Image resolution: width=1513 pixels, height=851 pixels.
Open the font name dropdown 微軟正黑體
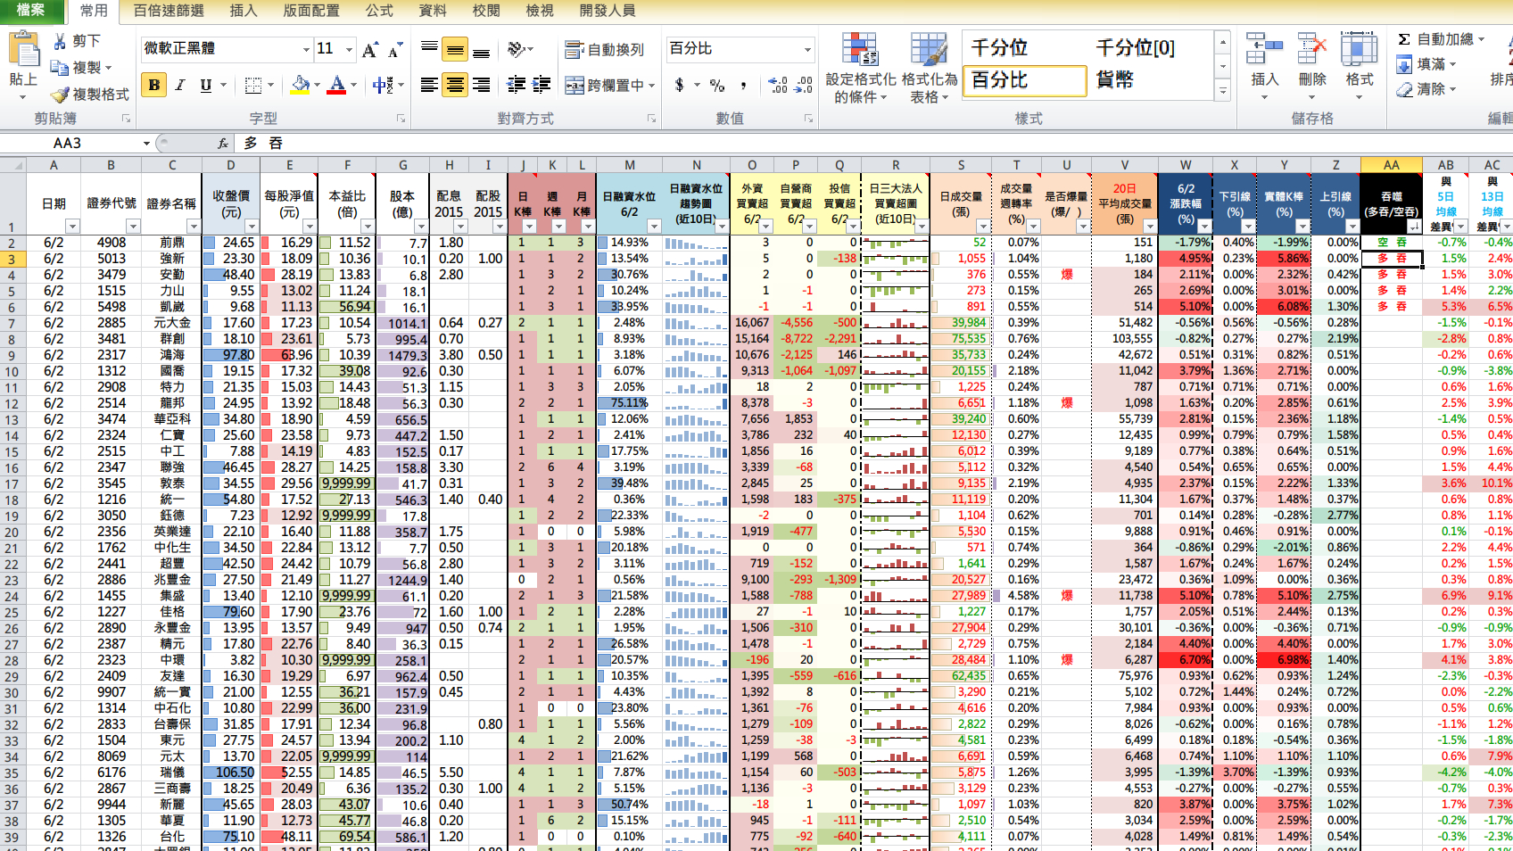tap(306, 49)
